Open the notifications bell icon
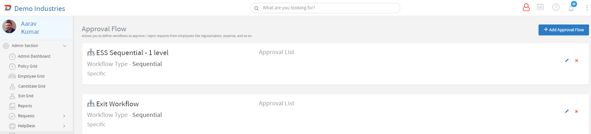591x134 pixels. 571,8
